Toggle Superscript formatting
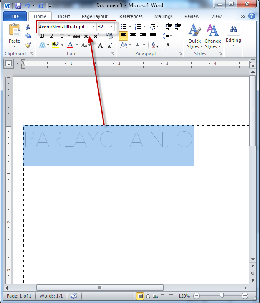 coord(96,36)
